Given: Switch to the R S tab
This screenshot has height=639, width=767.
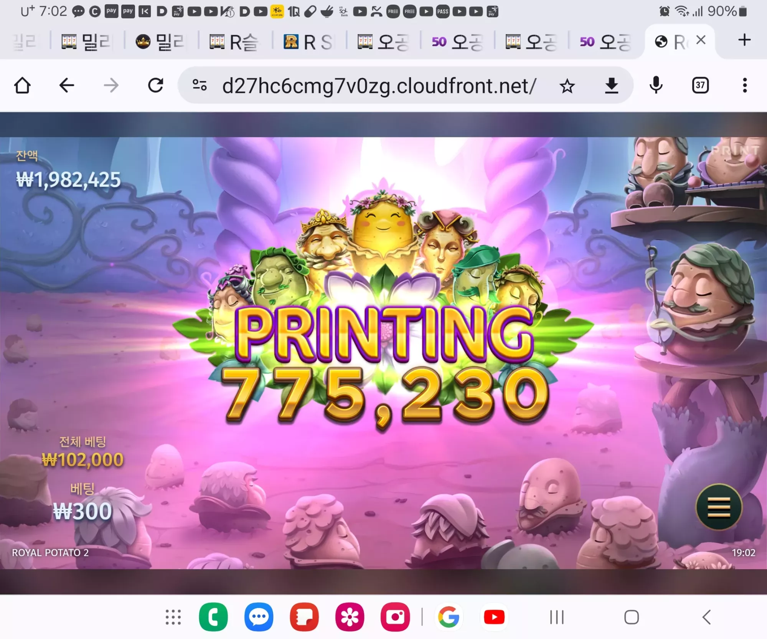Looking at the screenshot, I should pyautogui.click(x=308, y=41).
